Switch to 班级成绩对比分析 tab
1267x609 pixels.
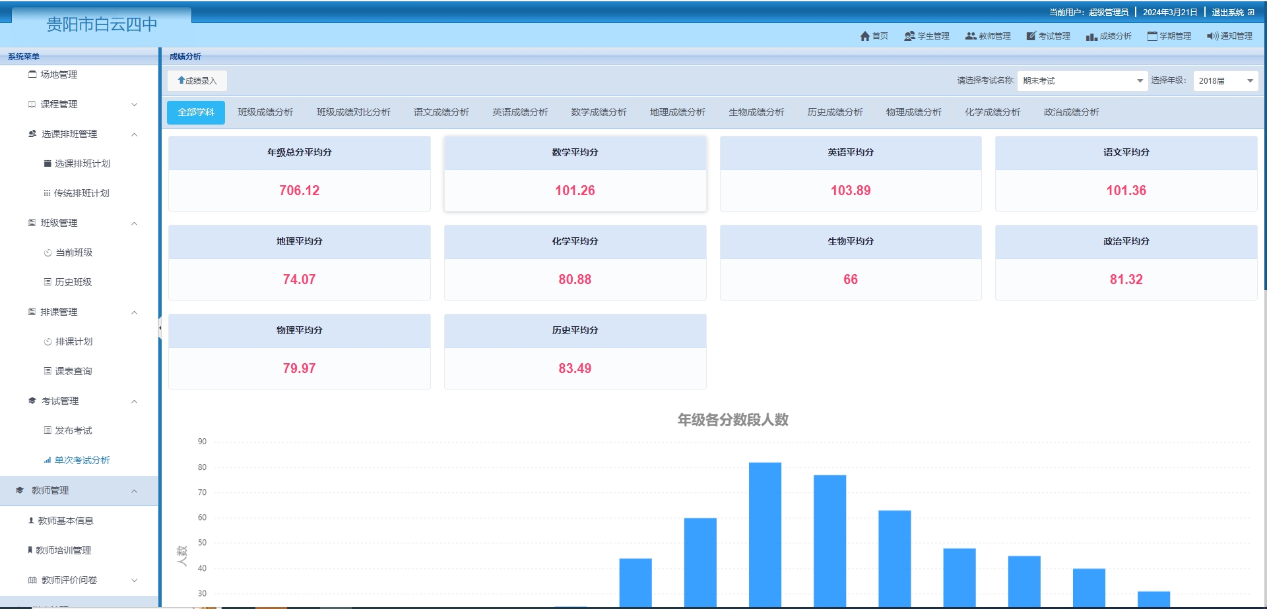353,112
